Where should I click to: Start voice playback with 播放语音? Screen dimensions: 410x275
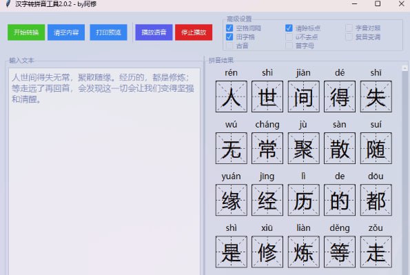tap(154, 32)
